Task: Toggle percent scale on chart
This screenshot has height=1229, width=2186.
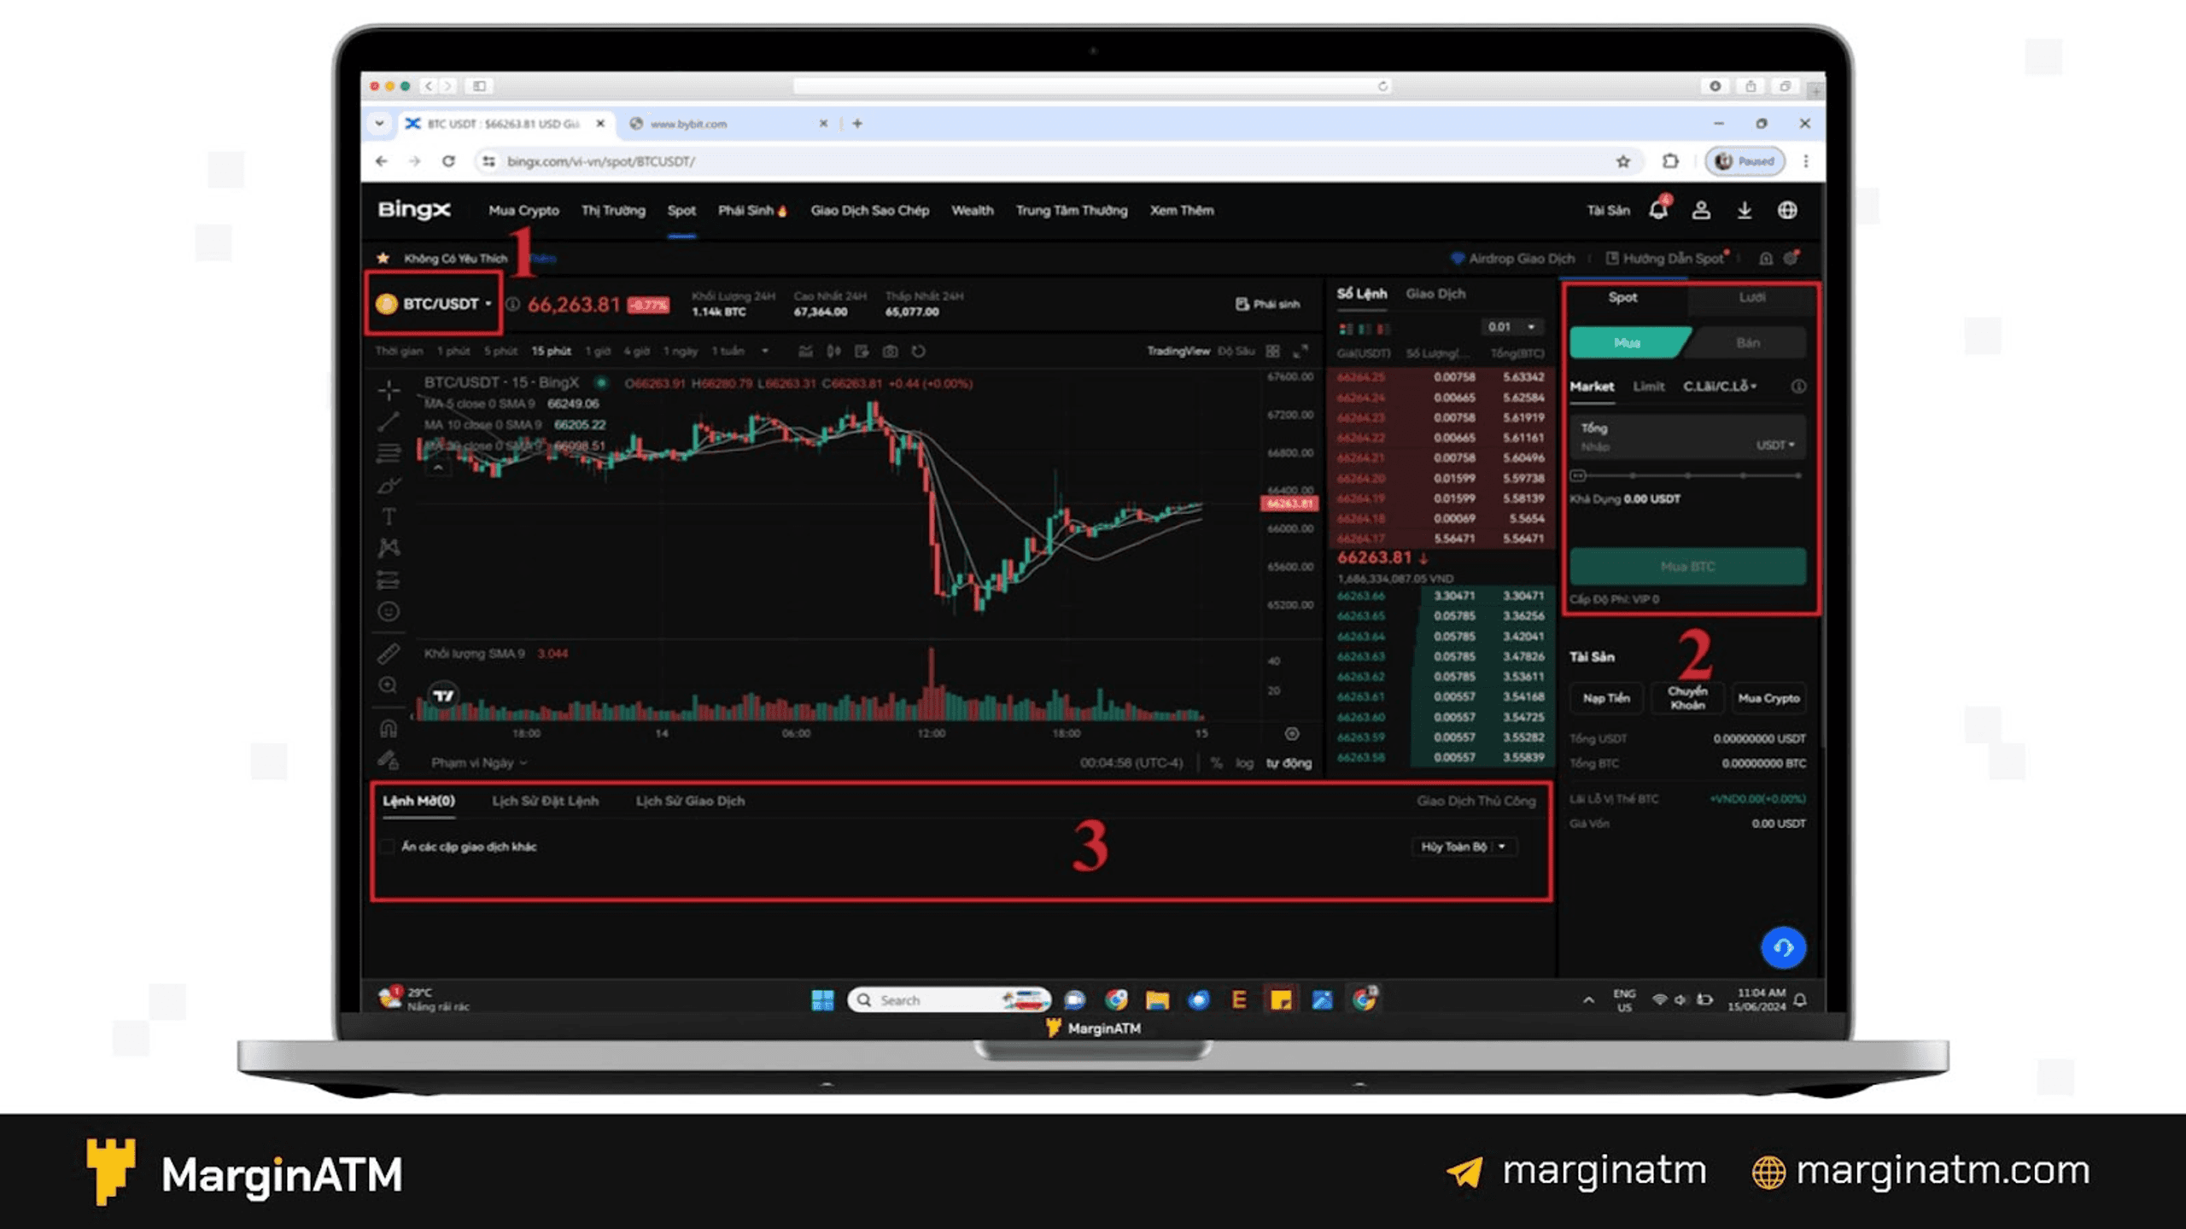Action: click(x=1216, y=763)
